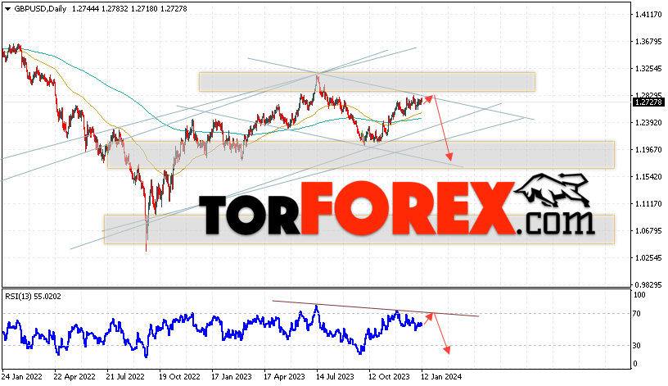Screen dimensions: 668x386
Task: Select the 1.19670 price axis label
Action: point(648,150)
